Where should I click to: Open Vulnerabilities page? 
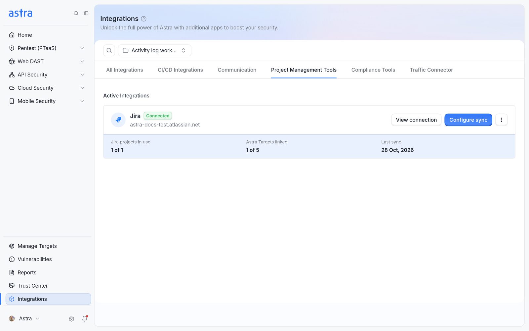pos(48,259)
